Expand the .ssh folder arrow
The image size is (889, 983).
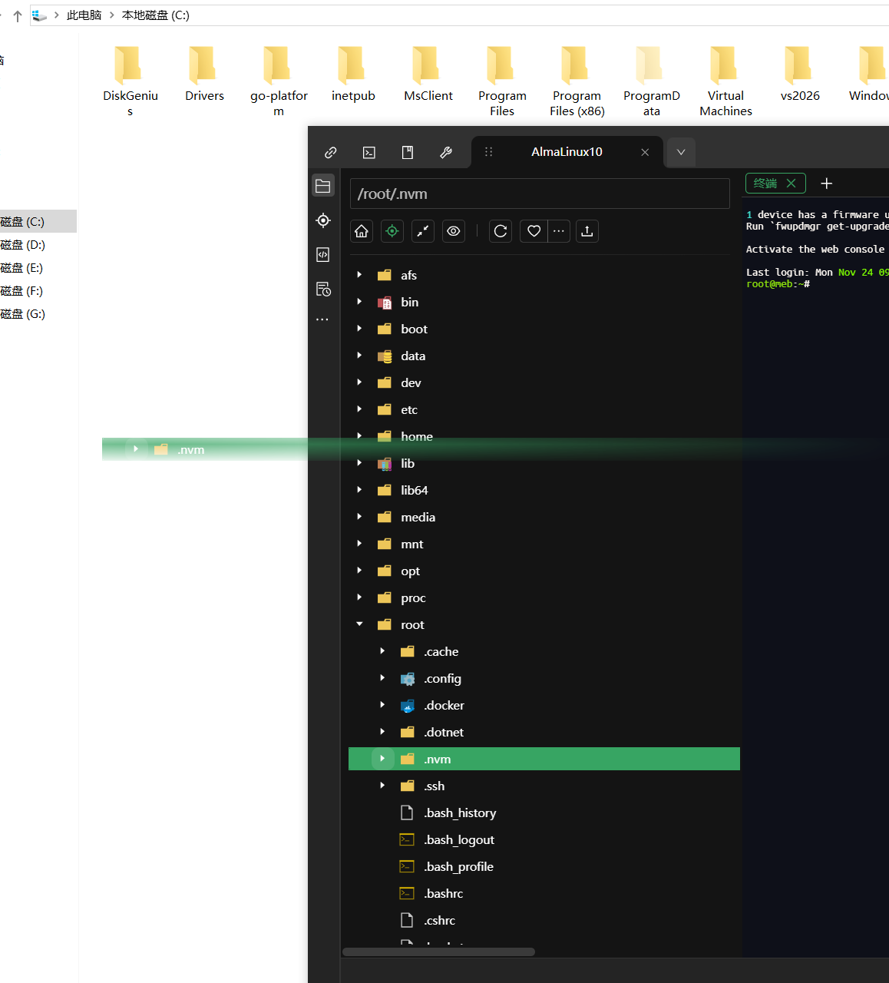coord(382,786)
